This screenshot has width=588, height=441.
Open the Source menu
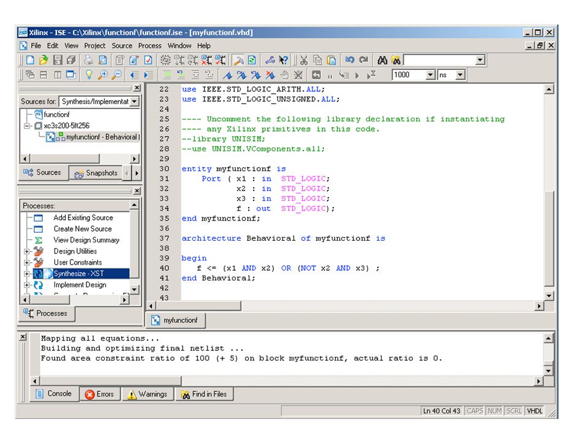click(x=122, y=46)
